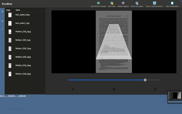Select tech_assist_0.jpg thumbnail
Screen dimensions: 182x114
coord(10,15)
